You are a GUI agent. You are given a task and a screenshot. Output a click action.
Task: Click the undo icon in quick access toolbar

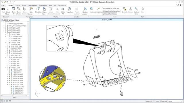pos(7,2)
